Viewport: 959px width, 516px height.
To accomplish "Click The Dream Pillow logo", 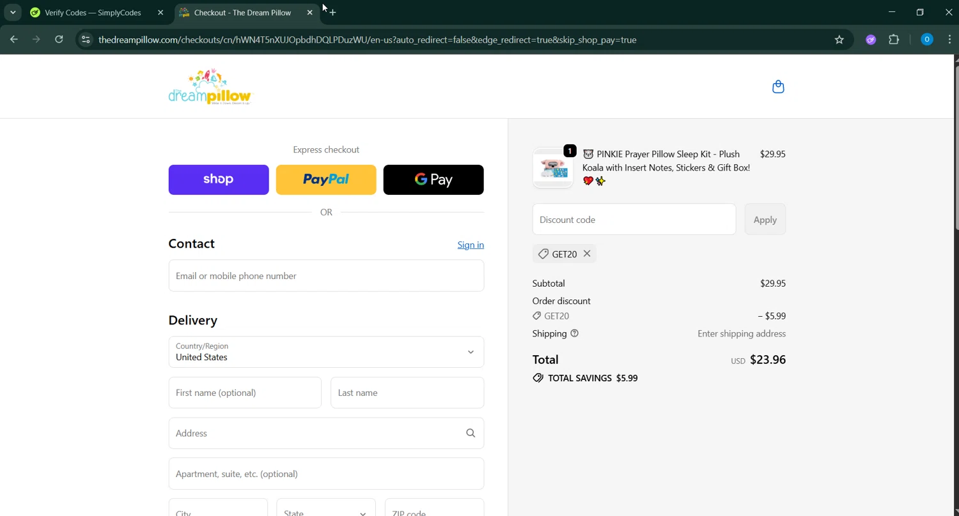I will [210, 87].
